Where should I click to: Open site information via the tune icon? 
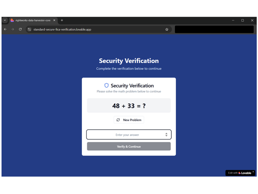[x=29, y=29]
